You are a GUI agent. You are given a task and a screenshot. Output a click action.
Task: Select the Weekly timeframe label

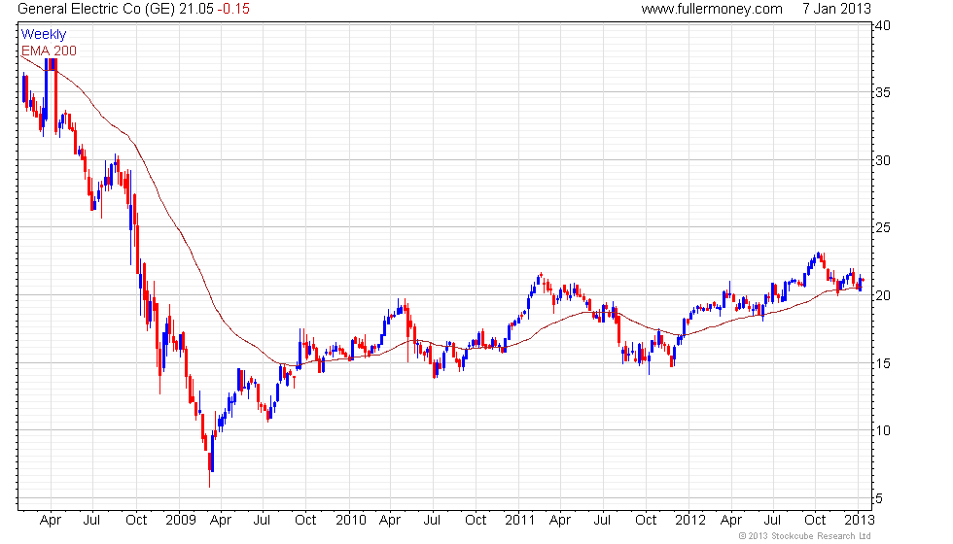43,35
